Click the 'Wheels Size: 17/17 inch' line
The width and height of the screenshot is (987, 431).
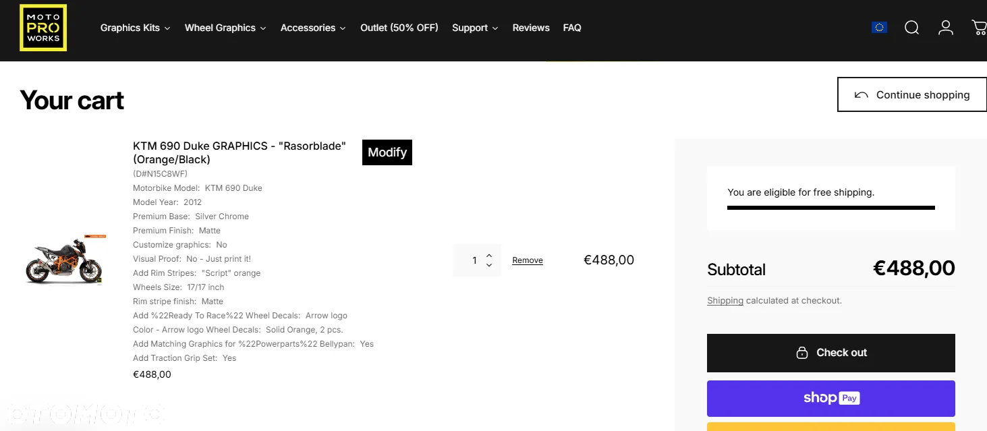click(x=179, y=287)
